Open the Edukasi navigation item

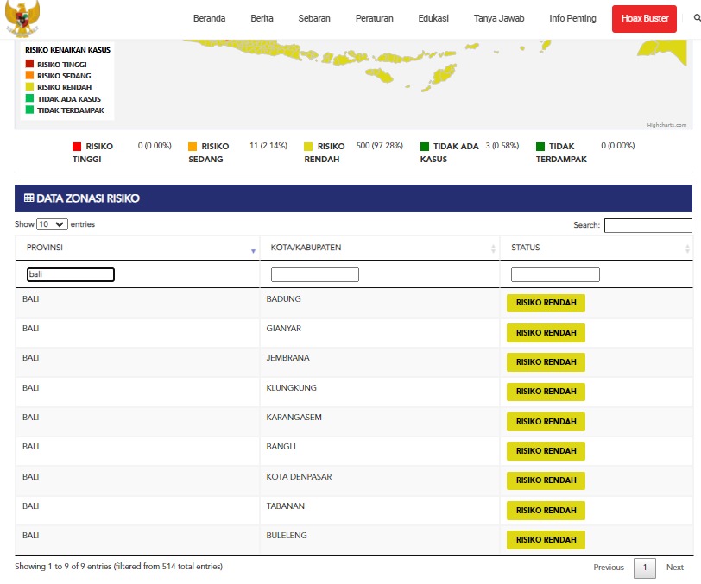coord(433,18)
